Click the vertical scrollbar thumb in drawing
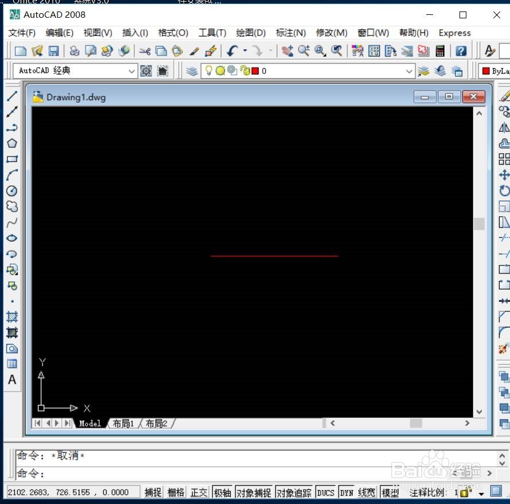This screenshot has width=510, height=504. click(479, 224)
